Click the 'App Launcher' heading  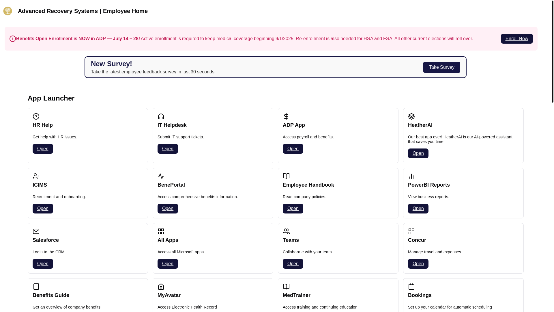pos(51,98)
